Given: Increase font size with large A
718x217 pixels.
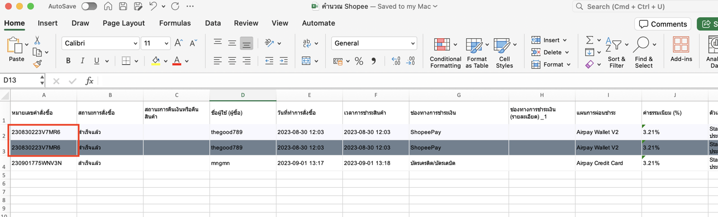Looking at the screenshot, I should pos(178,43).
